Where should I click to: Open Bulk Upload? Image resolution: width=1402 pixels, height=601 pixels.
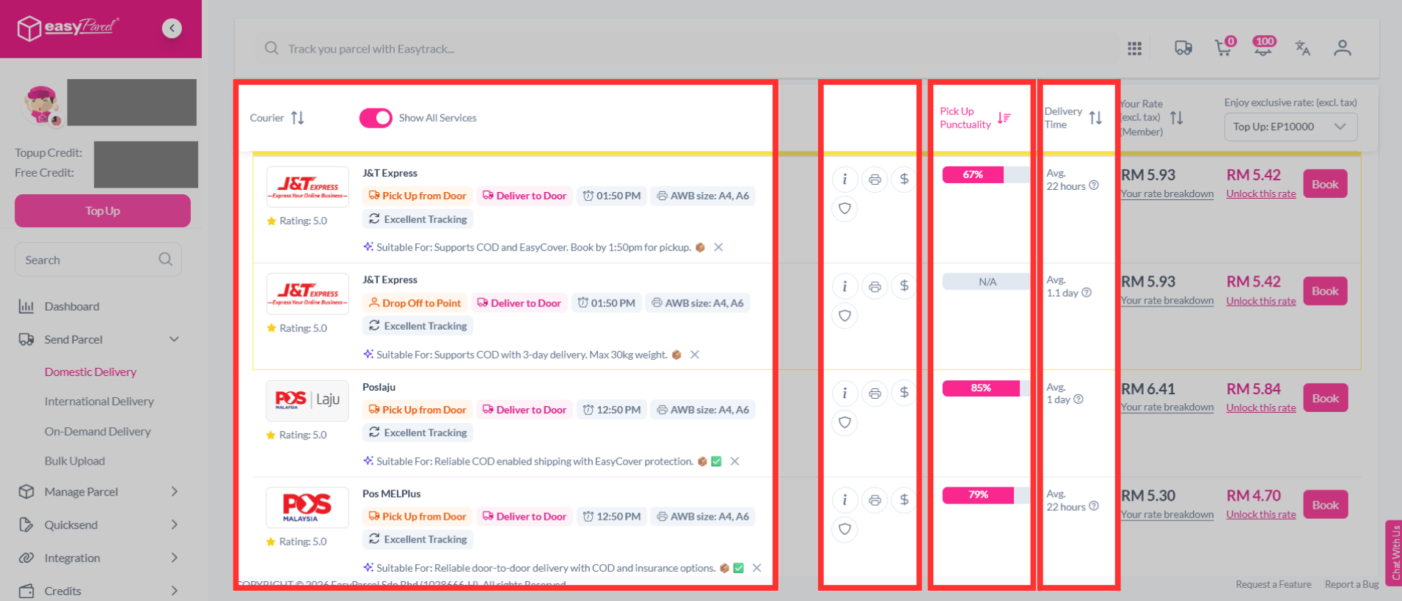(75, 461)
